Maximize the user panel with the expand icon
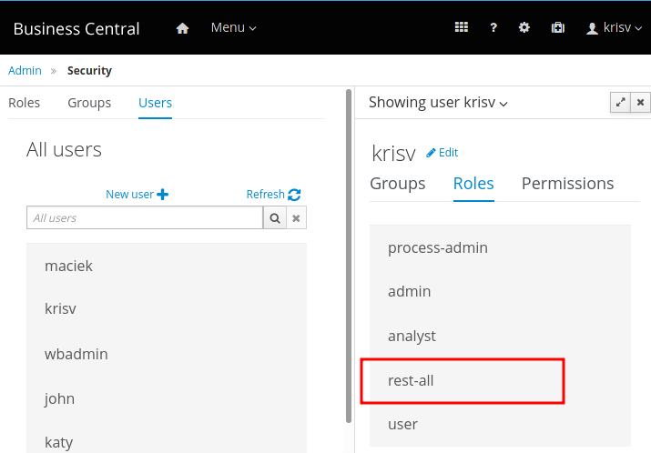Viewport: 651px width, 453px height. [x=620, y=103]
